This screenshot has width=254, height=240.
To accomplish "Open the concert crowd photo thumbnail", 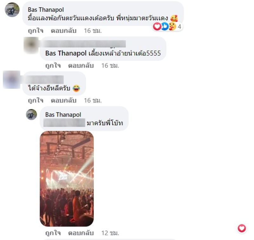I will coord(67,179).
